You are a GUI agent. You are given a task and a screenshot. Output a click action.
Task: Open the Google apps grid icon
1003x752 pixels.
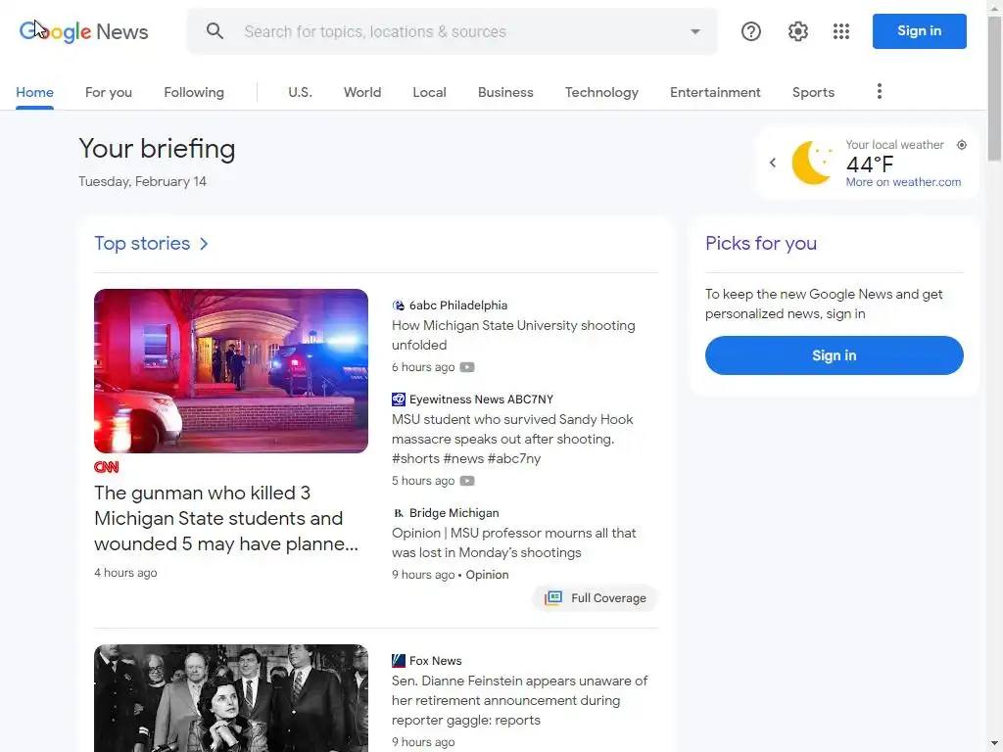[x=841, y=31]
